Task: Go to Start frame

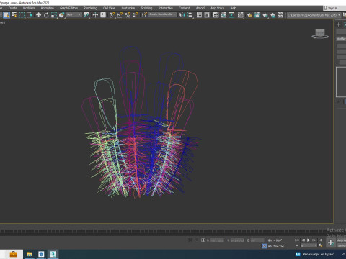Action: tap(297, 240)
